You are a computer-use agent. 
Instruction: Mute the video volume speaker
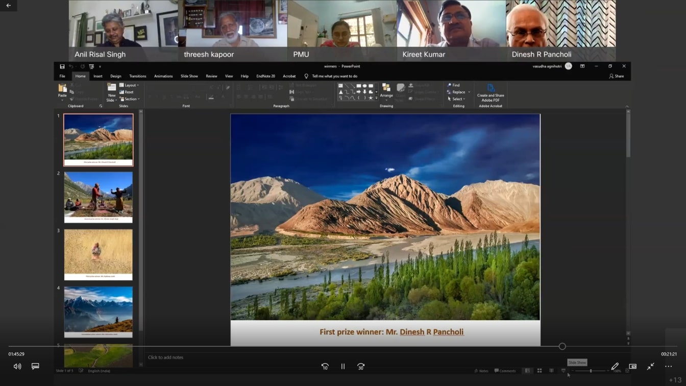[x=17, y=366]
